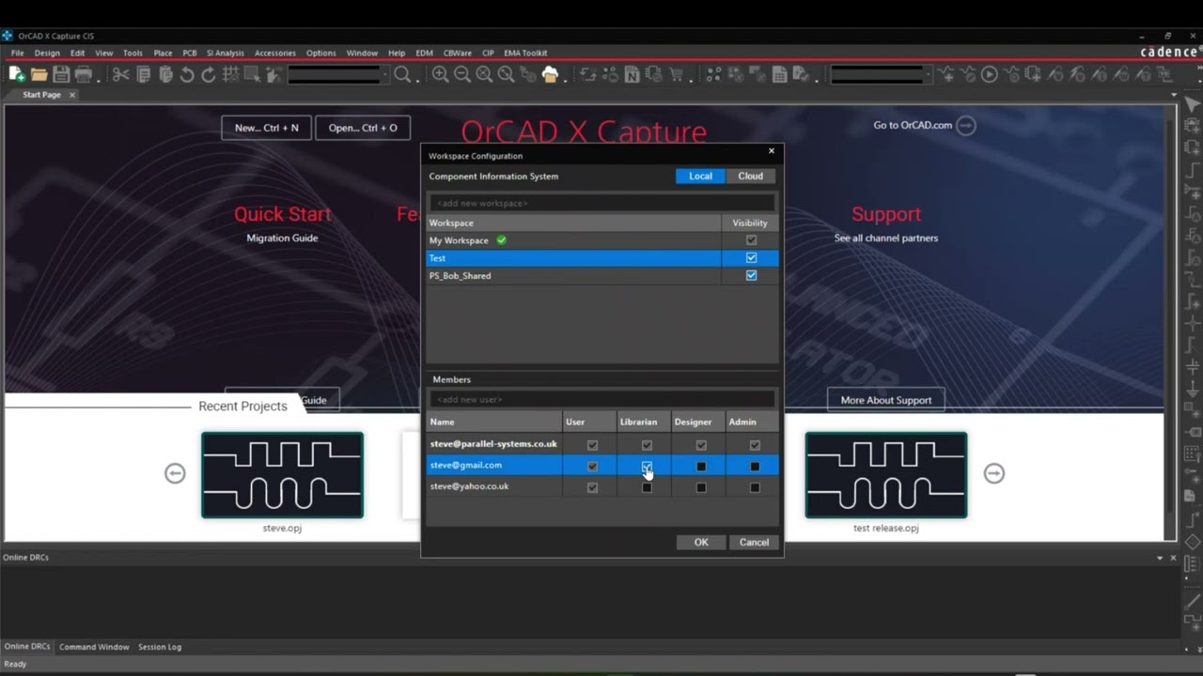Click the previous-project left arrow
Image resolution: width=1203 pixels, height=676 pixels.
click(x=175, y=473)
